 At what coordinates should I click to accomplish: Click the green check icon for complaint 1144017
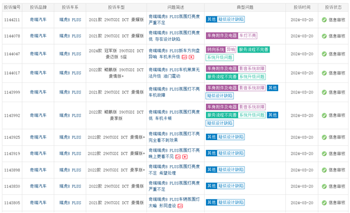pyautogui.click(x=324, y=73)
